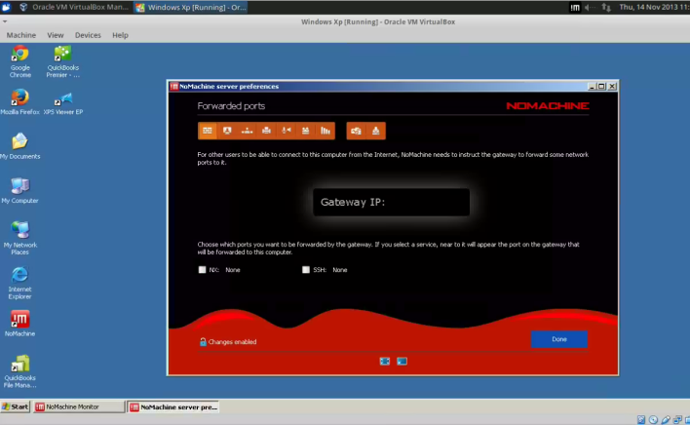This screenshot has height=425, width=690.
Task: Click the date and time clock
Action: click(654, 7)
